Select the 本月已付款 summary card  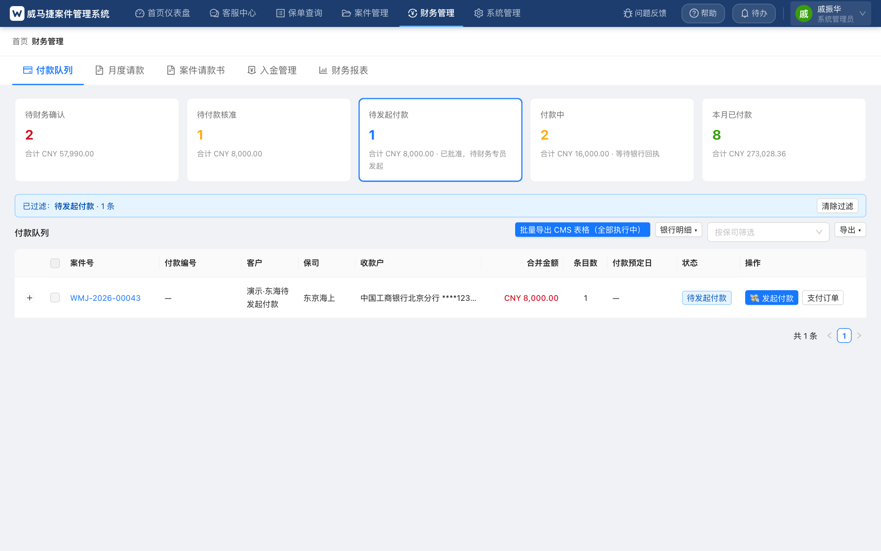[784, 140]
